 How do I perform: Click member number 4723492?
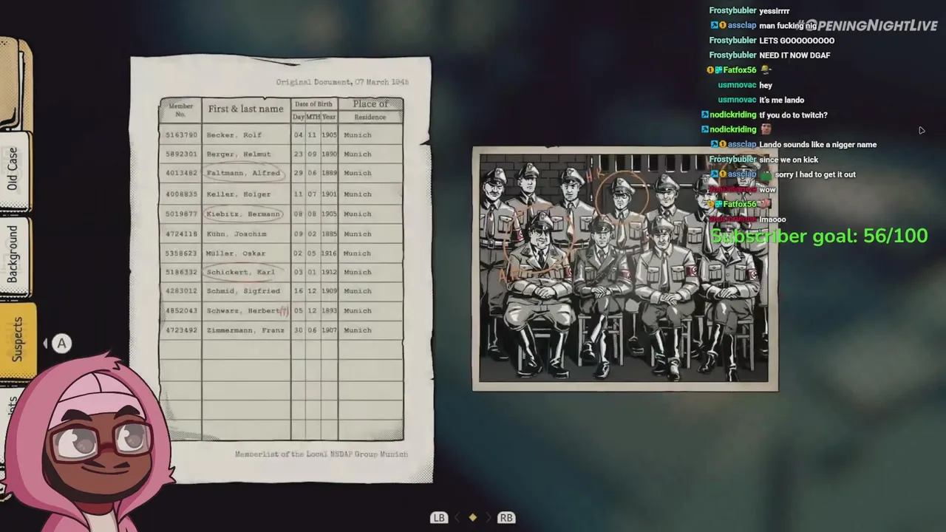181,330
